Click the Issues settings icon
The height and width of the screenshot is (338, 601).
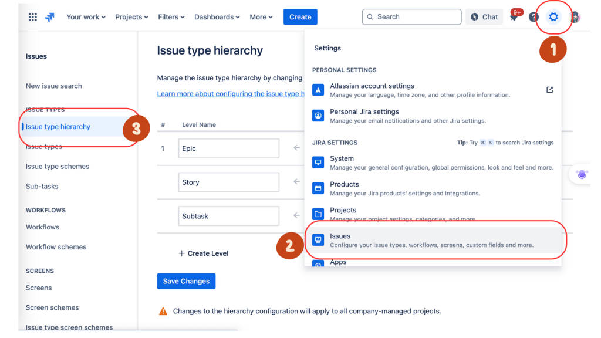pos(318,240)
